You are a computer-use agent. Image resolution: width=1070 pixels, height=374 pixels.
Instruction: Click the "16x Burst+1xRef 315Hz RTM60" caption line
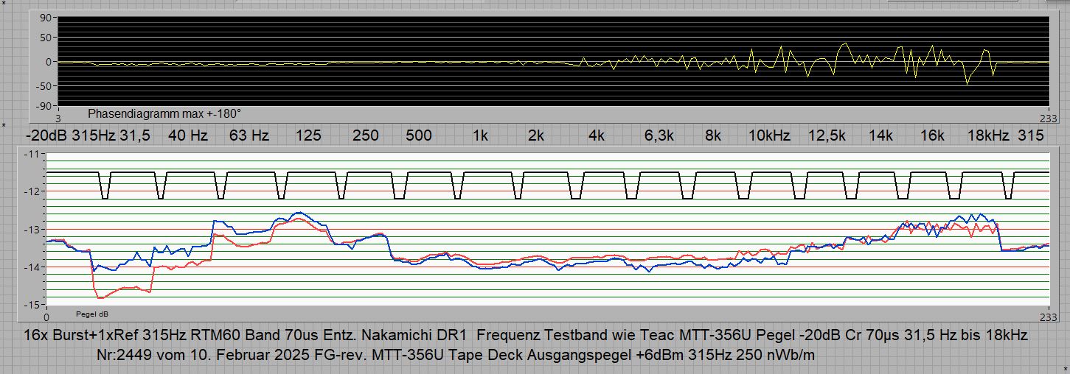[x=525, y=336]
